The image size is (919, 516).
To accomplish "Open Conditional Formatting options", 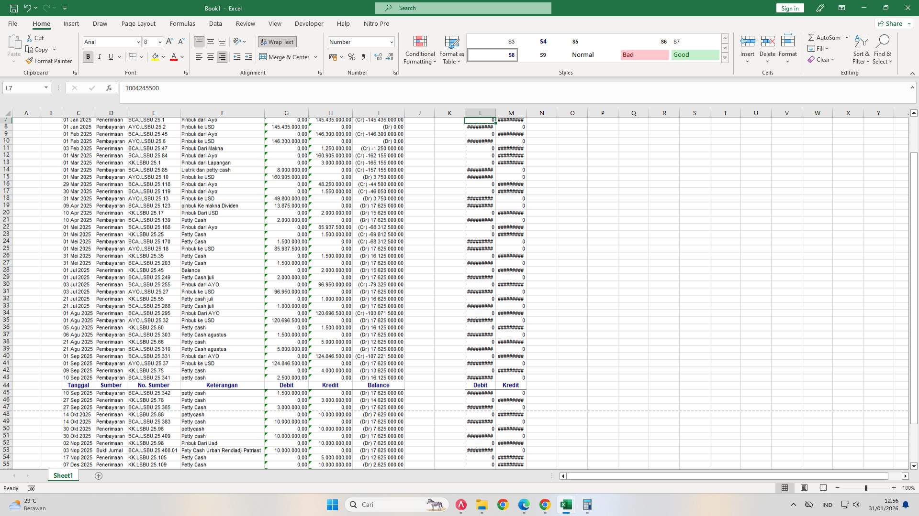I will click(420, 50).
